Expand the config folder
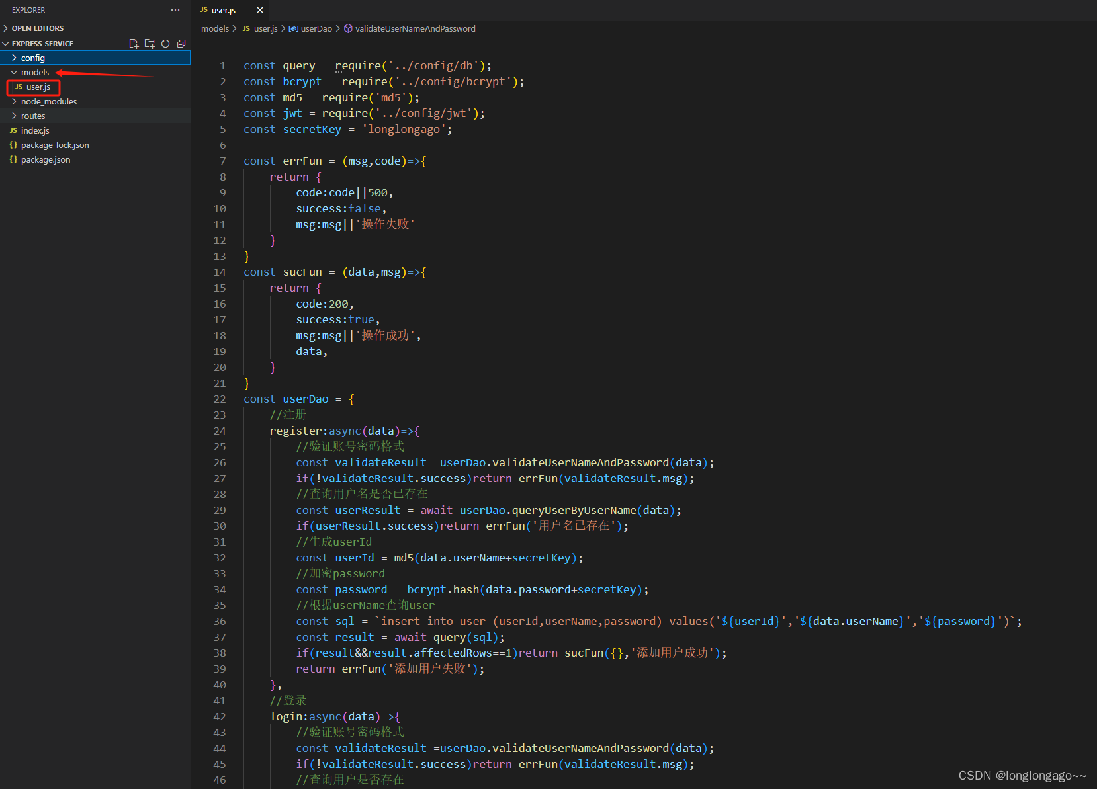This screenshot has height=789, width=1097. point(95,58)
